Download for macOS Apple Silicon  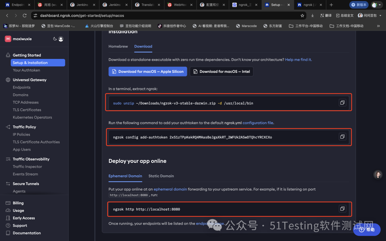(148, 71)
